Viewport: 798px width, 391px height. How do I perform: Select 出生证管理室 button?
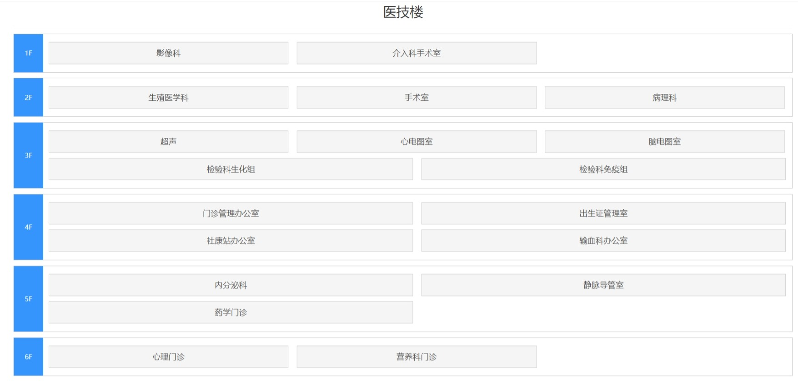click(x=603, y=213)
